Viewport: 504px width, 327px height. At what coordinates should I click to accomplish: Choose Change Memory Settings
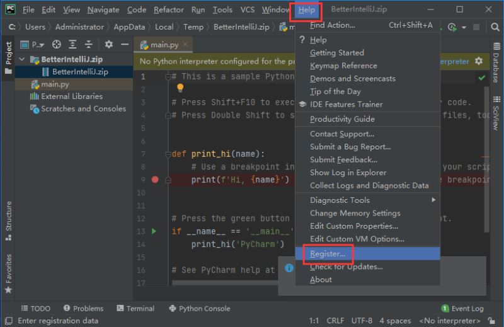(x=368, y=213)
